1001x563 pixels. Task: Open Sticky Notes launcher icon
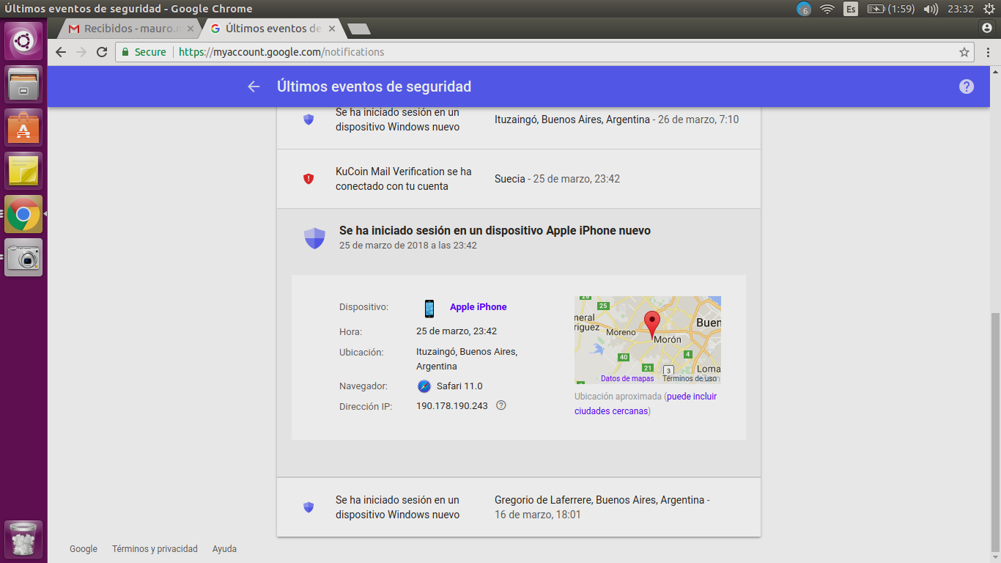[23, 170]
